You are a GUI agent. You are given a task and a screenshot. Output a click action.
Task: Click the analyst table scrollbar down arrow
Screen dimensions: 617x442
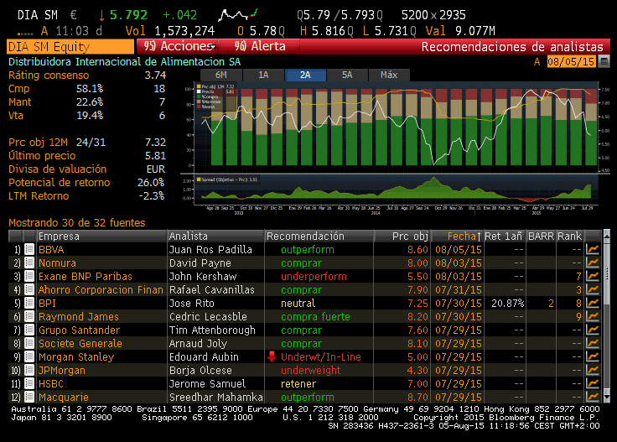click(x=607, y=397)
